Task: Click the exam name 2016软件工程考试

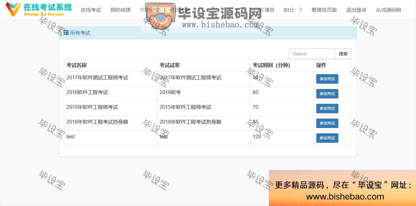Action: click(x=87, y=92)
